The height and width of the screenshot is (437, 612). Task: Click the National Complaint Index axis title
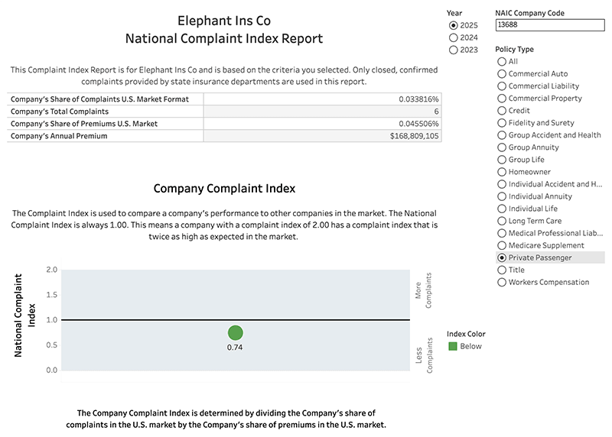(24, 316)
